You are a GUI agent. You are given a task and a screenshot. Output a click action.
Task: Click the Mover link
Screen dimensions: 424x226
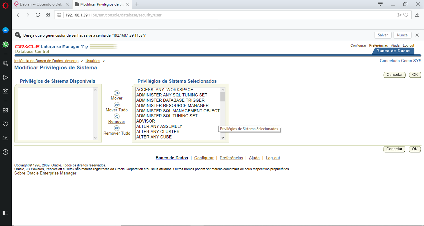pos(117,98)
